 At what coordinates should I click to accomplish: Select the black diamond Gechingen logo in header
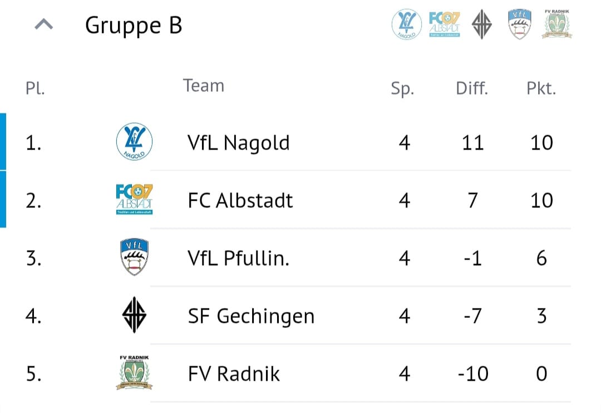pos(482,25)
